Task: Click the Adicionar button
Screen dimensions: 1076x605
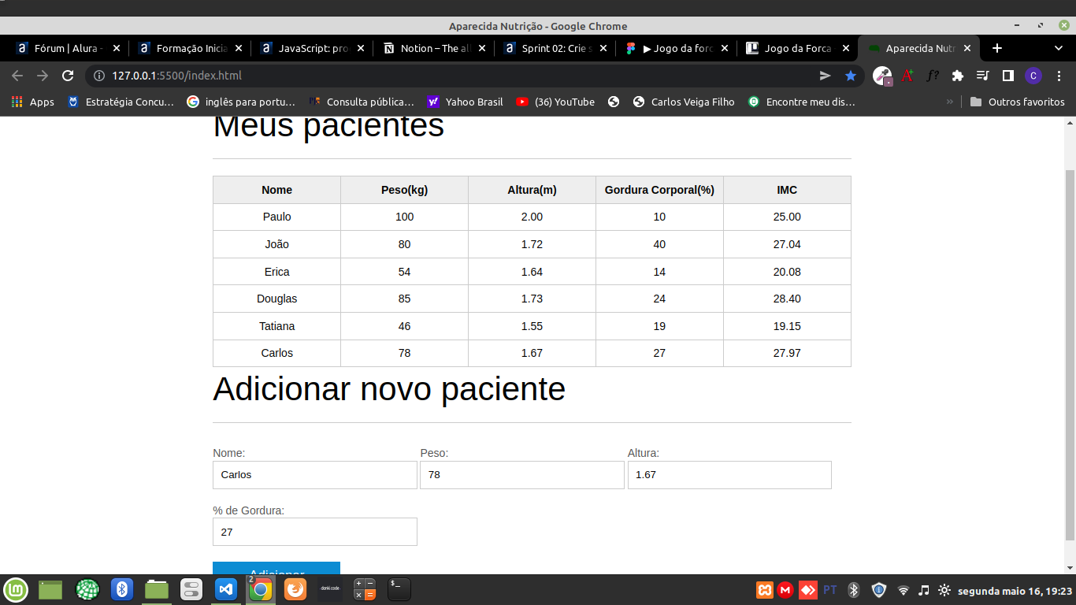Action: click(276, 569)
